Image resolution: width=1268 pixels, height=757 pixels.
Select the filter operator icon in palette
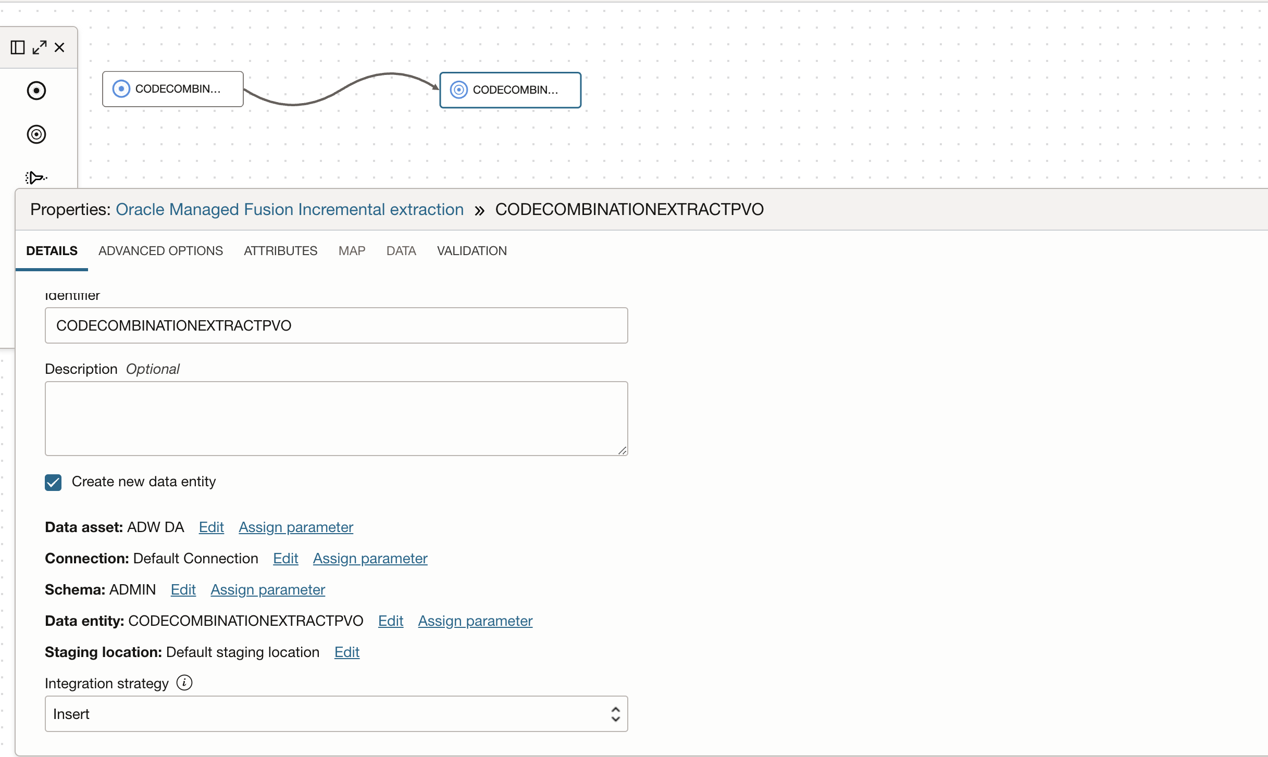pos(36,178)
